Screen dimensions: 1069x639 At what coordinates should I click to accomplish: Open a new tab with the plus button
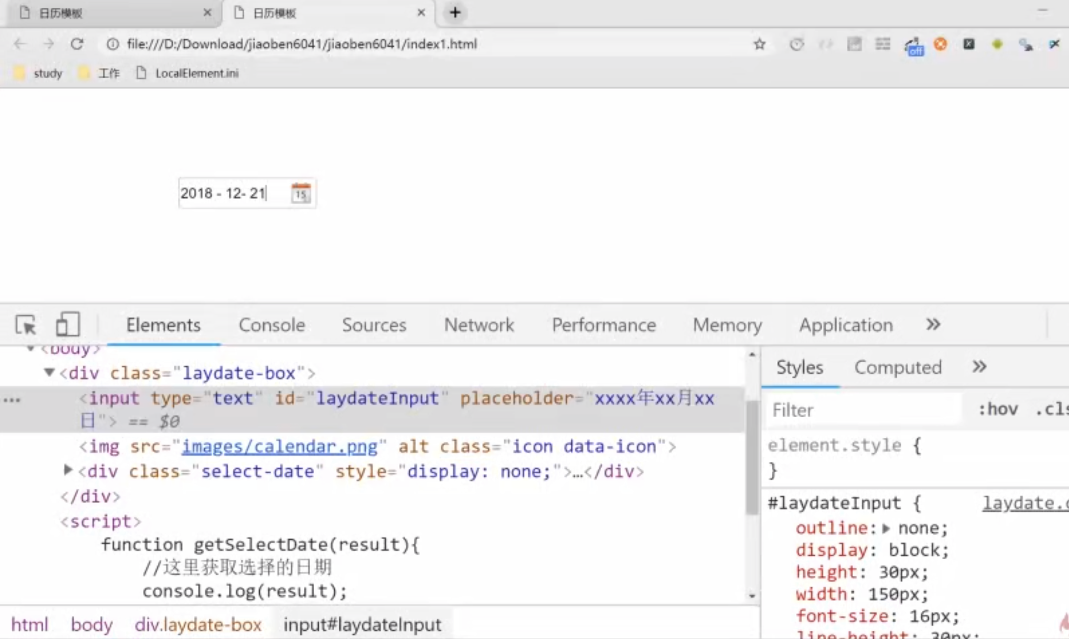click(x=455, y=12)
